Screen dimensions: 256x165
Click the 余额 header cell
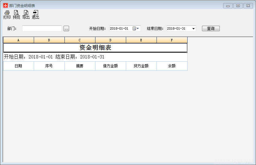(172, 66)
